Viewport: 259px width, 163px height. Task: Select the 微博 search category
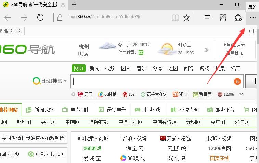pos(157,68)
